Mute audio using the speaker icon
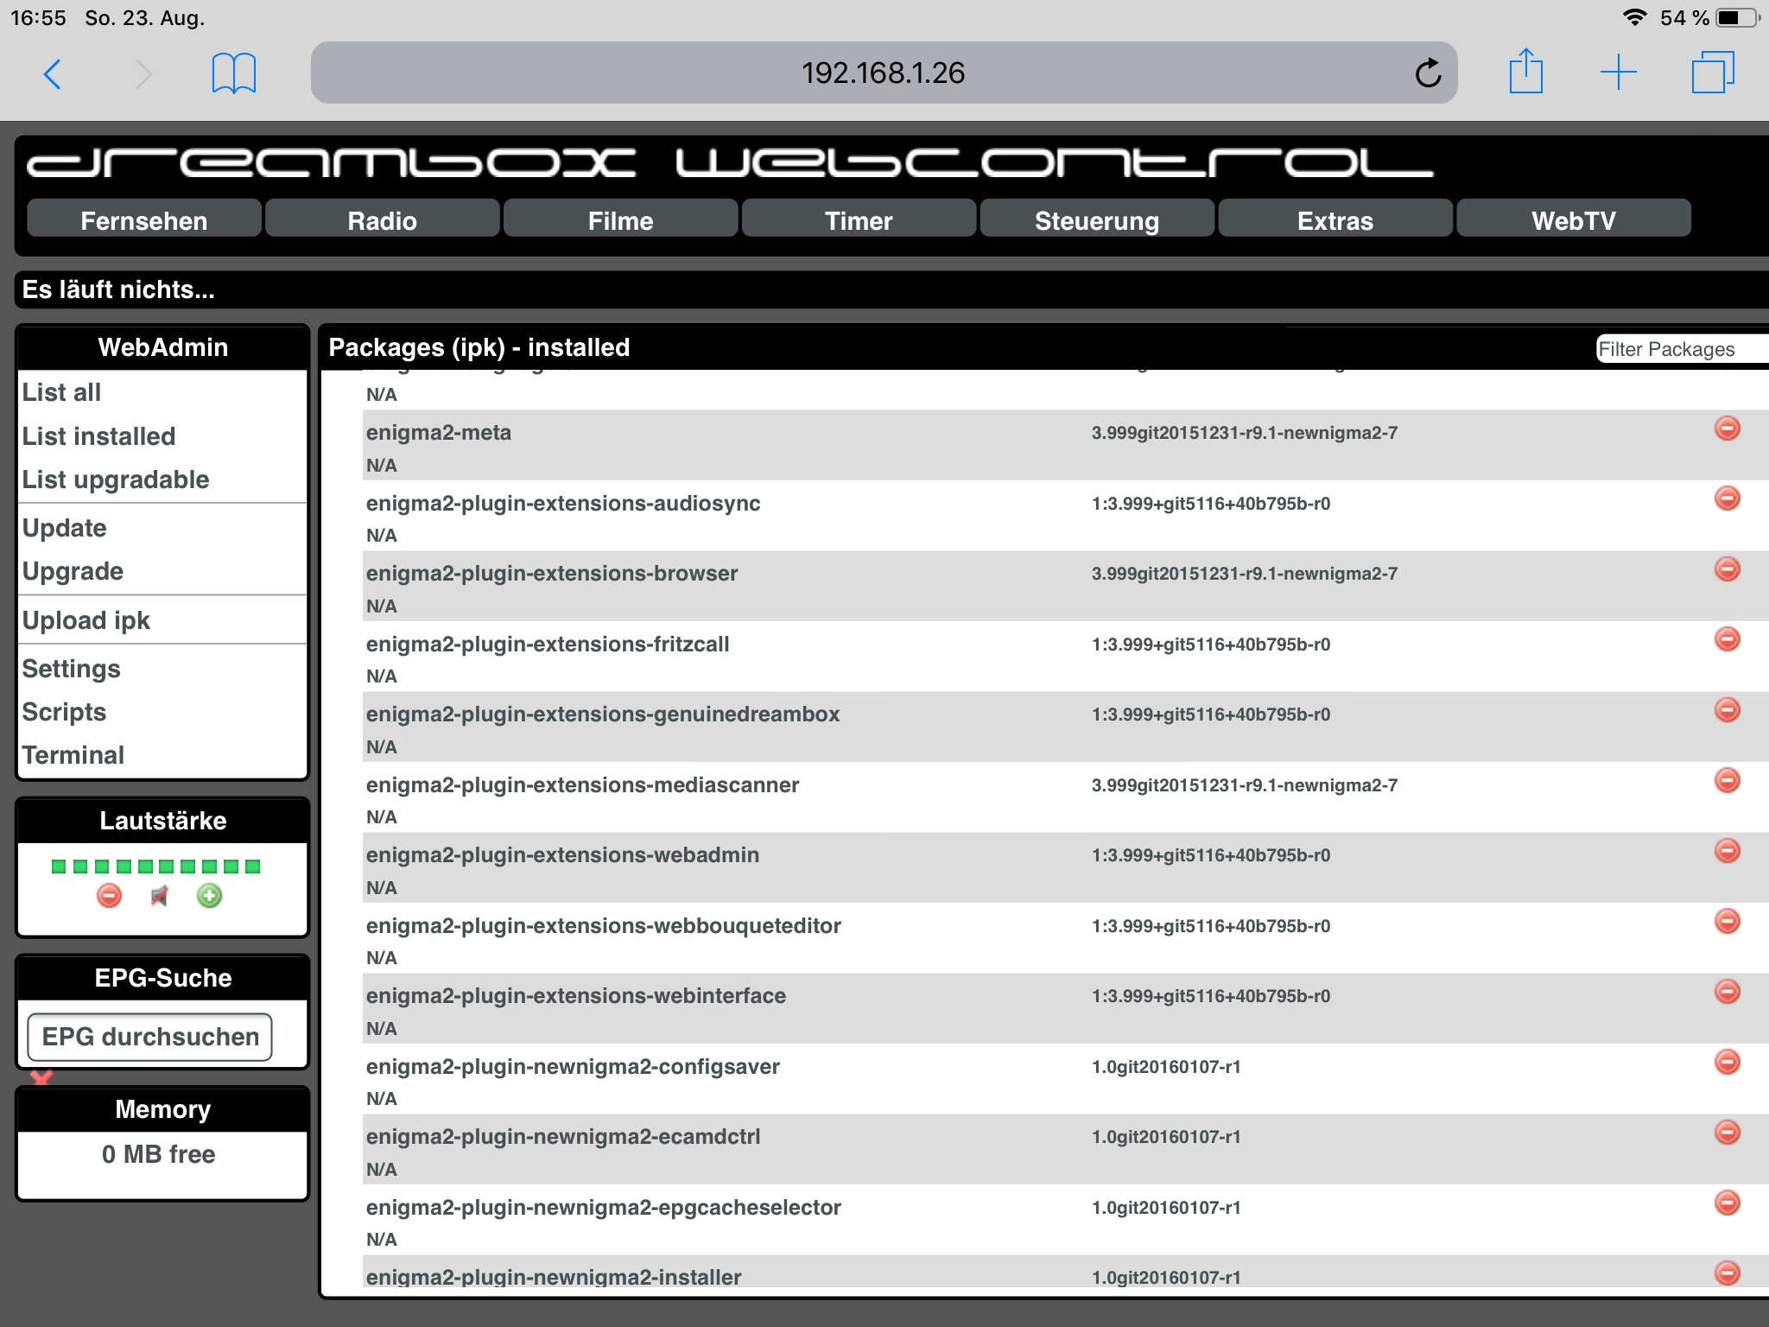 (x=159, y=896)
